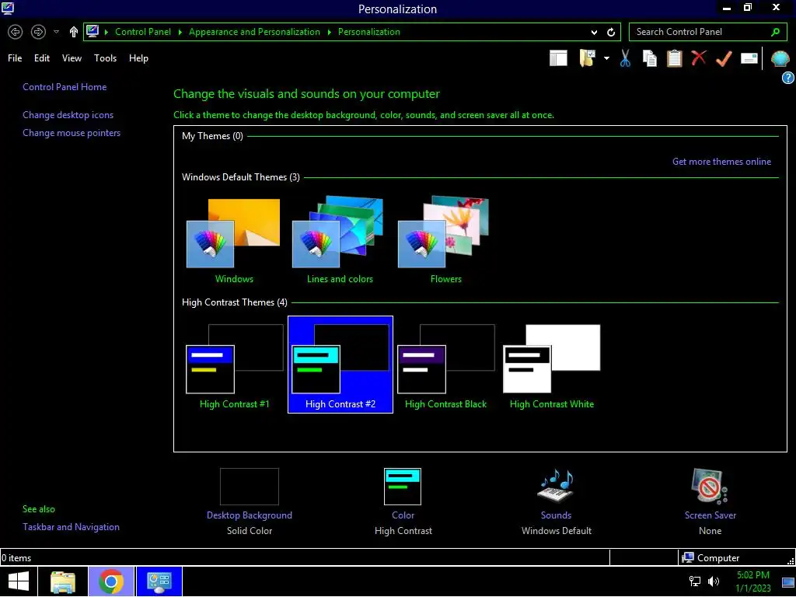Open Sounds settings
This screenshot has width=796, height=597.
tap(557, 501)
